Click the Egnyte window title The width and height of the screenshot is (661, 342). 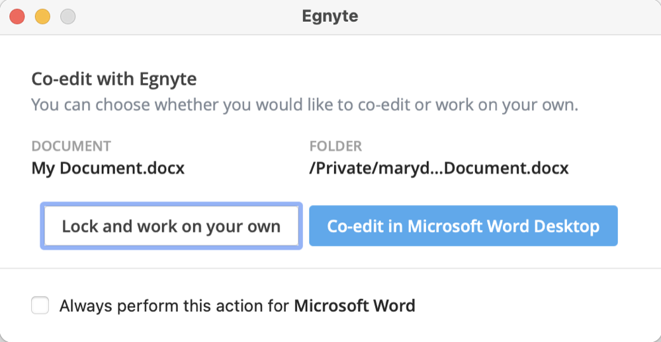330,17
